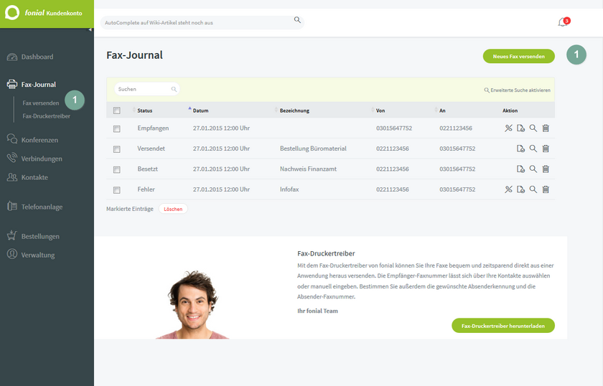This screenshot has height=386, width=603.
Task: Click the Neues Fax versenden button
Action: pyautogui.click(x=519, y=56)
